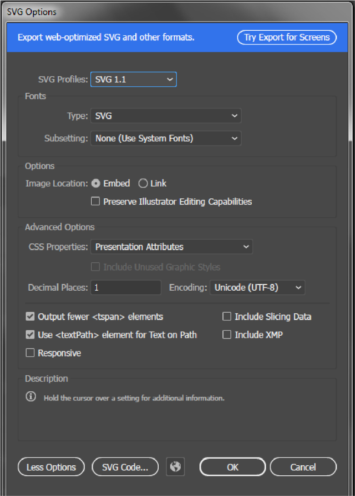
Task: Check Include Slicing Data
Action: (227, 316)
